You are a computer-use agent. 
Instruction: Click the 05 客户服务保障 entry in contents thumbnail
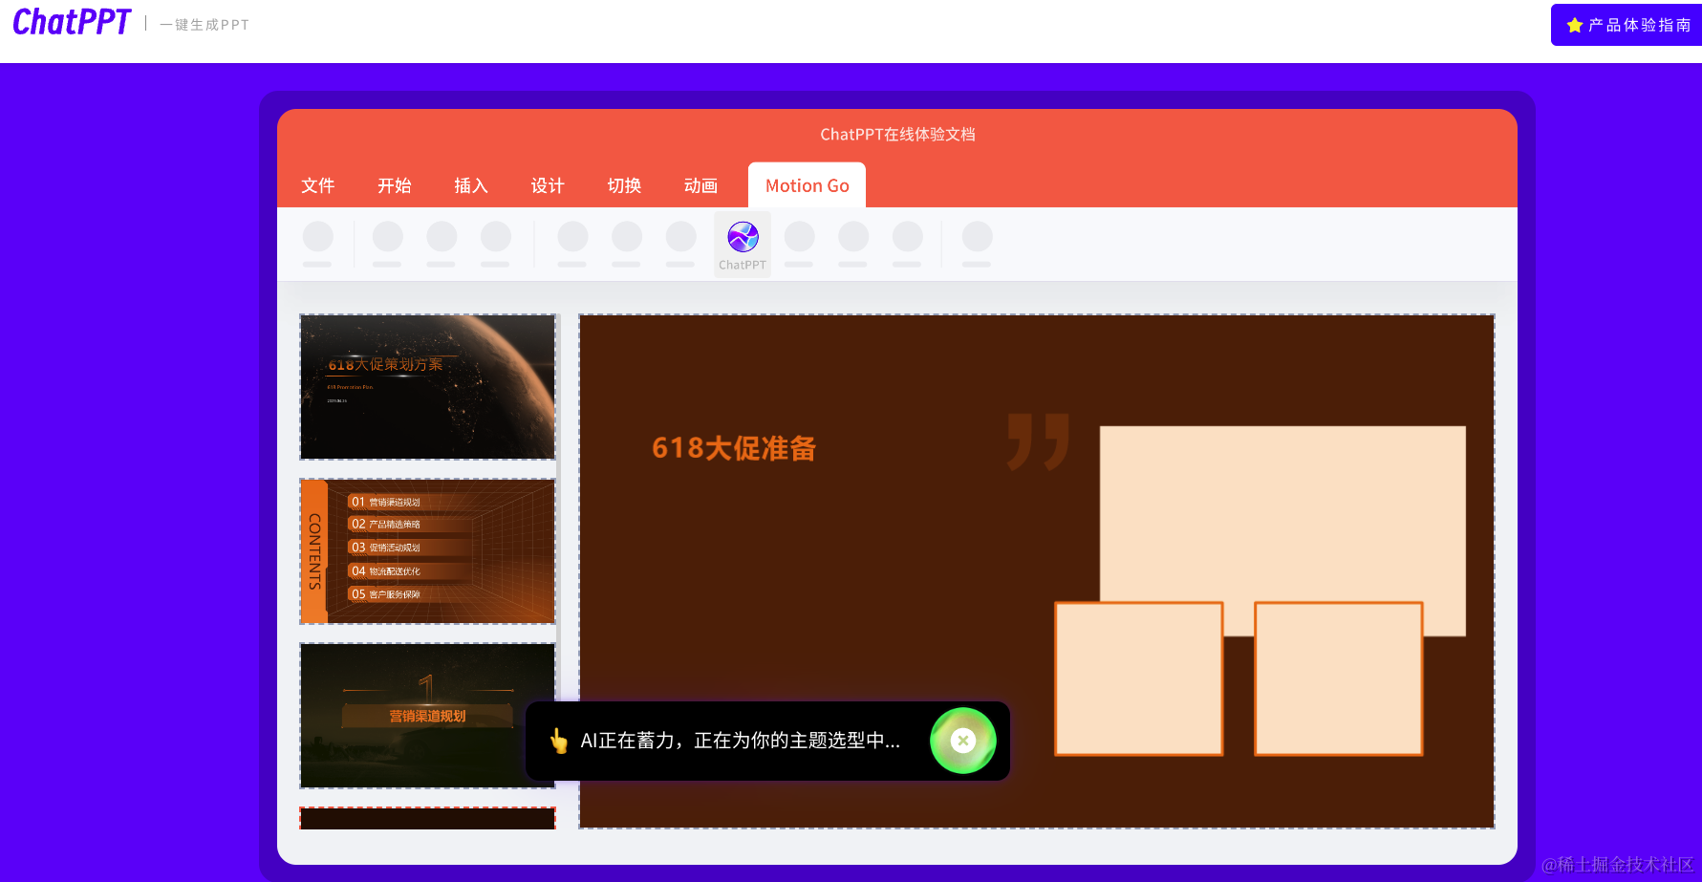(386, 594)
